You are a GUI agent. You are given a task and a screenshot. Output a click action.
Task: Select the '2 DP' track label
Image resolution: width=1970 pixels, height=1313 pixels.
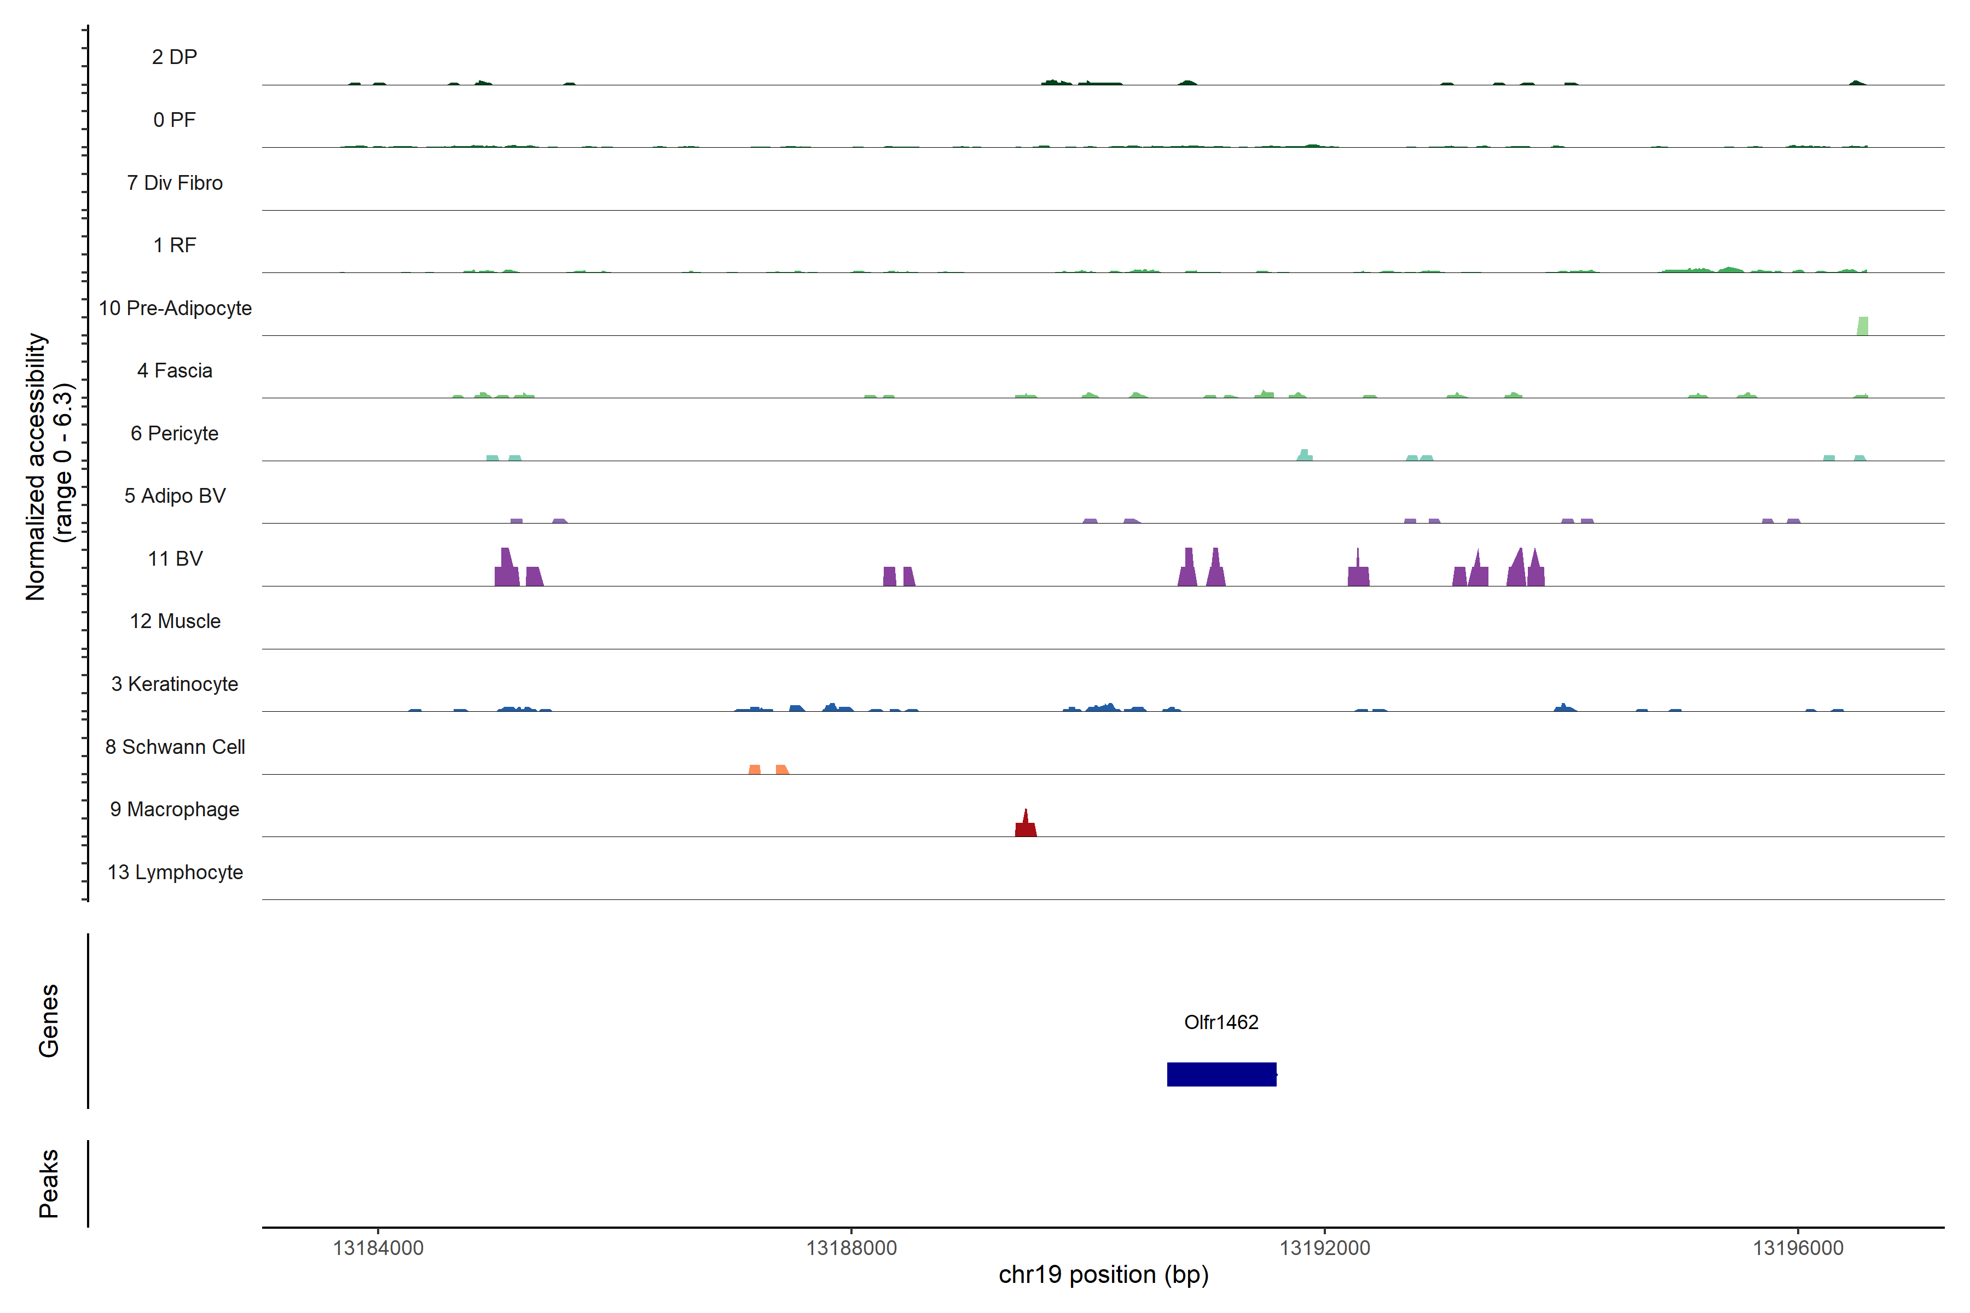(x=174, y=57)
